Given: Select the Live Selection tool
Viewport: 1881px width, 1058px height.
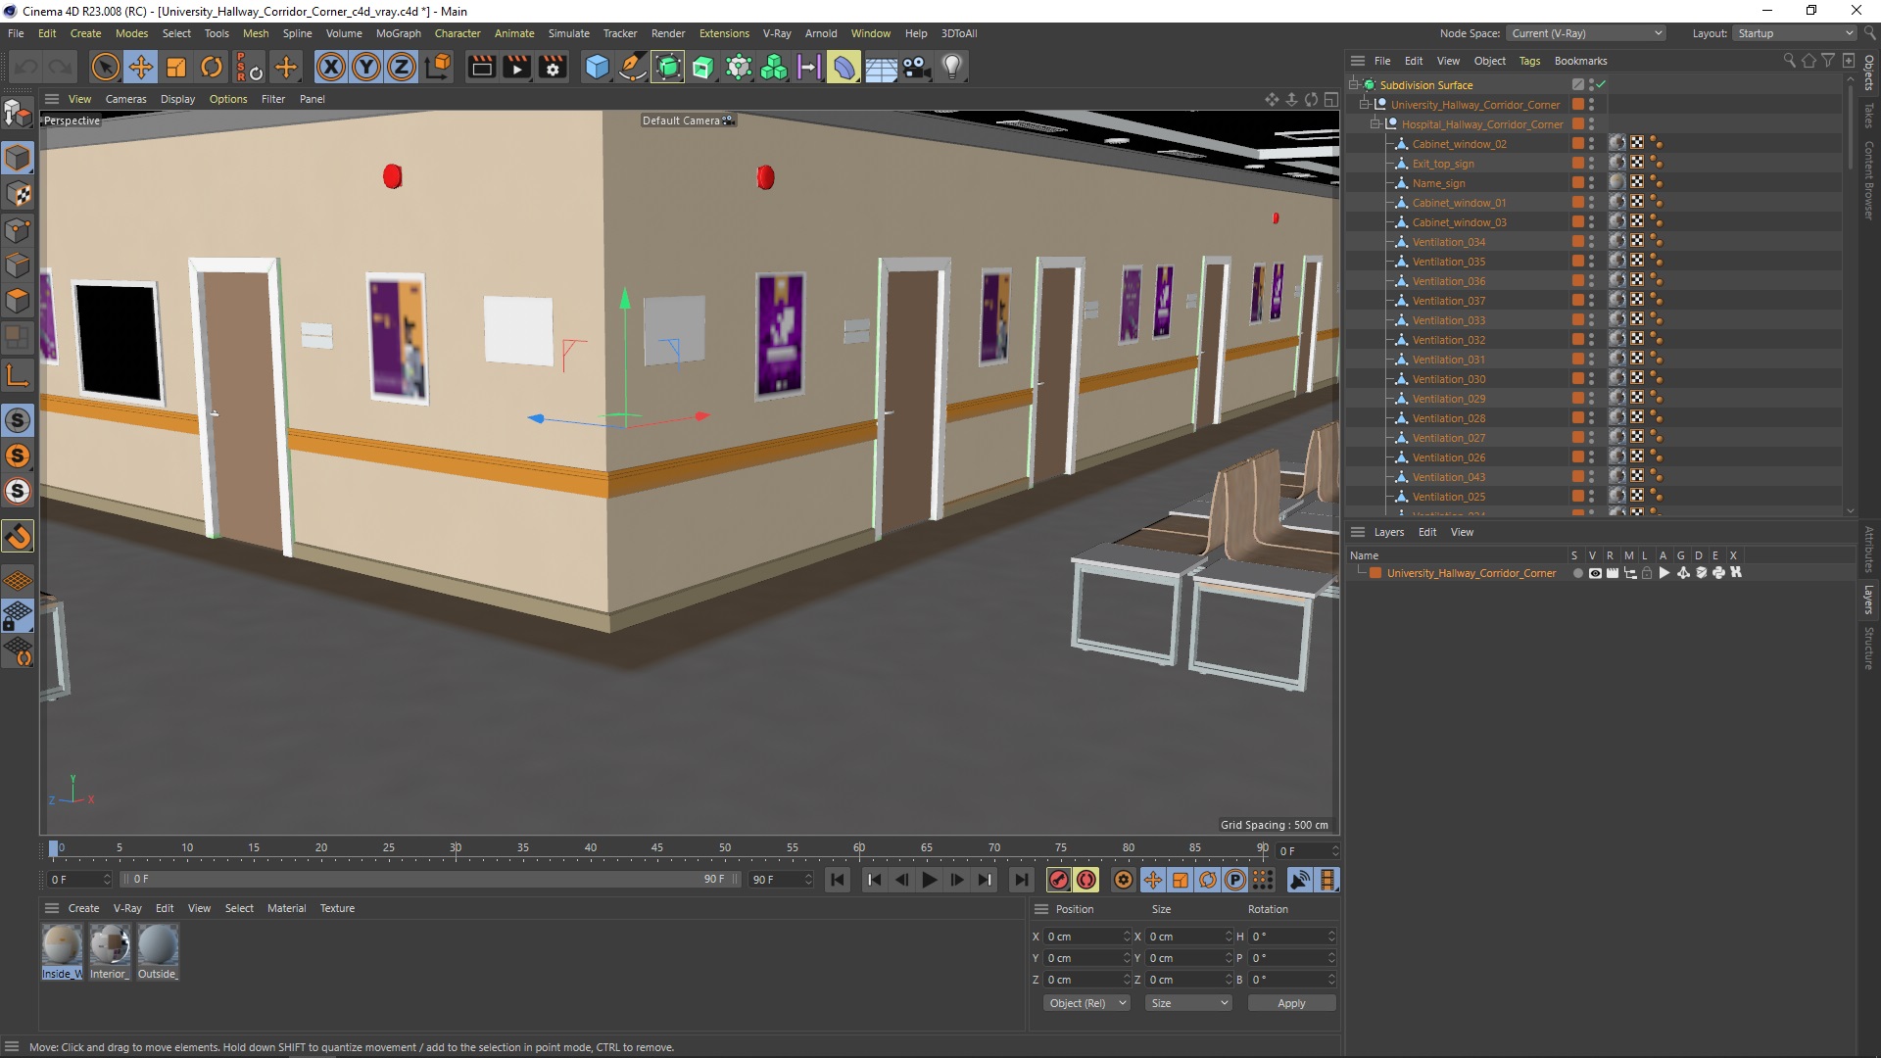Looking at the screenshot, I should coord(105,67).
